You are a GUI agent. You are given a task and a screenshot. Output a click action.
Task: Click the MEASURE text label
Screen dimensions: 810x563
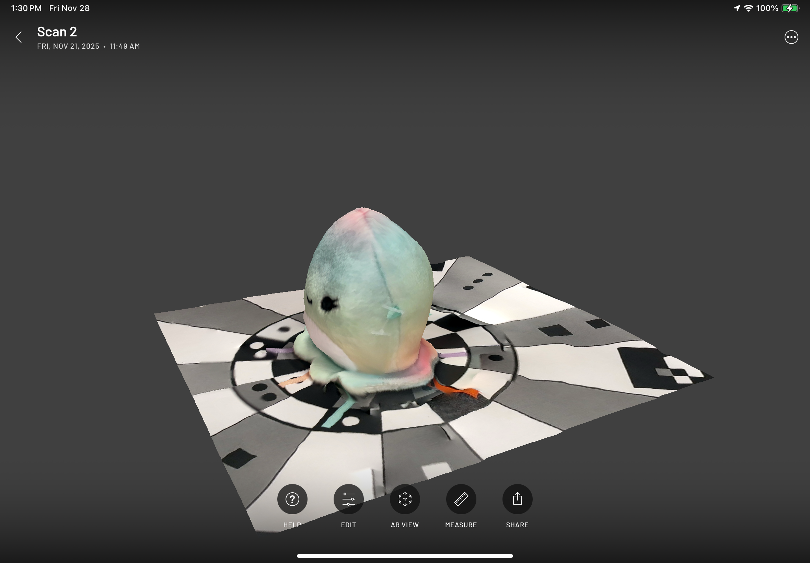[461, 525]
